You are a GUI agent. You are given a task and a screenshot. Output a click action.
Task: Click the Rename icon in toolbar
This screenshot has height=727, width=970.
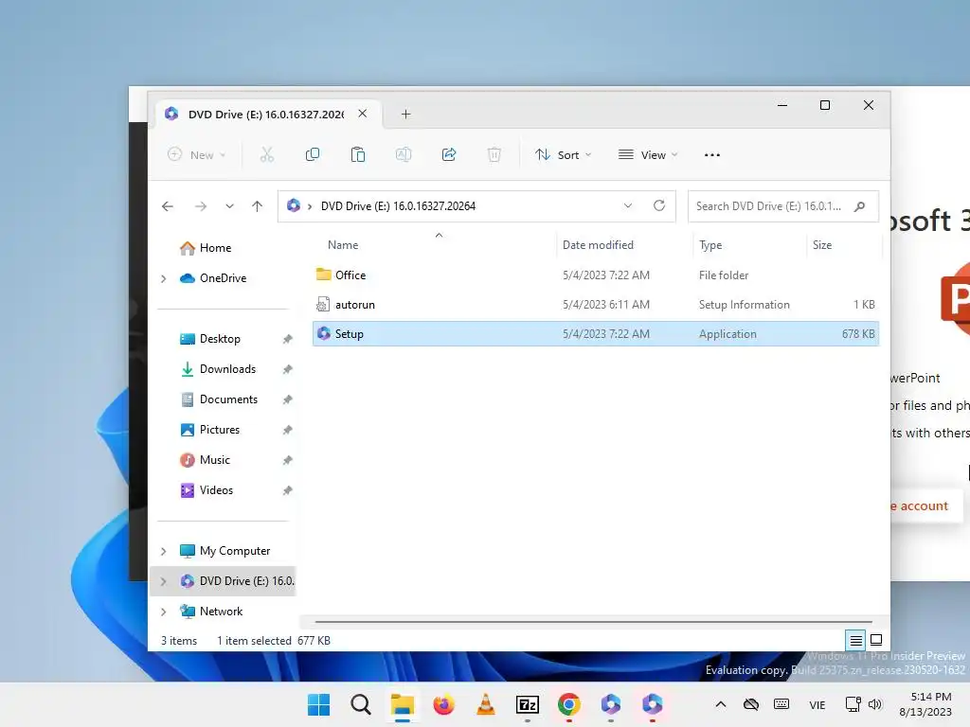pos(404,154)
